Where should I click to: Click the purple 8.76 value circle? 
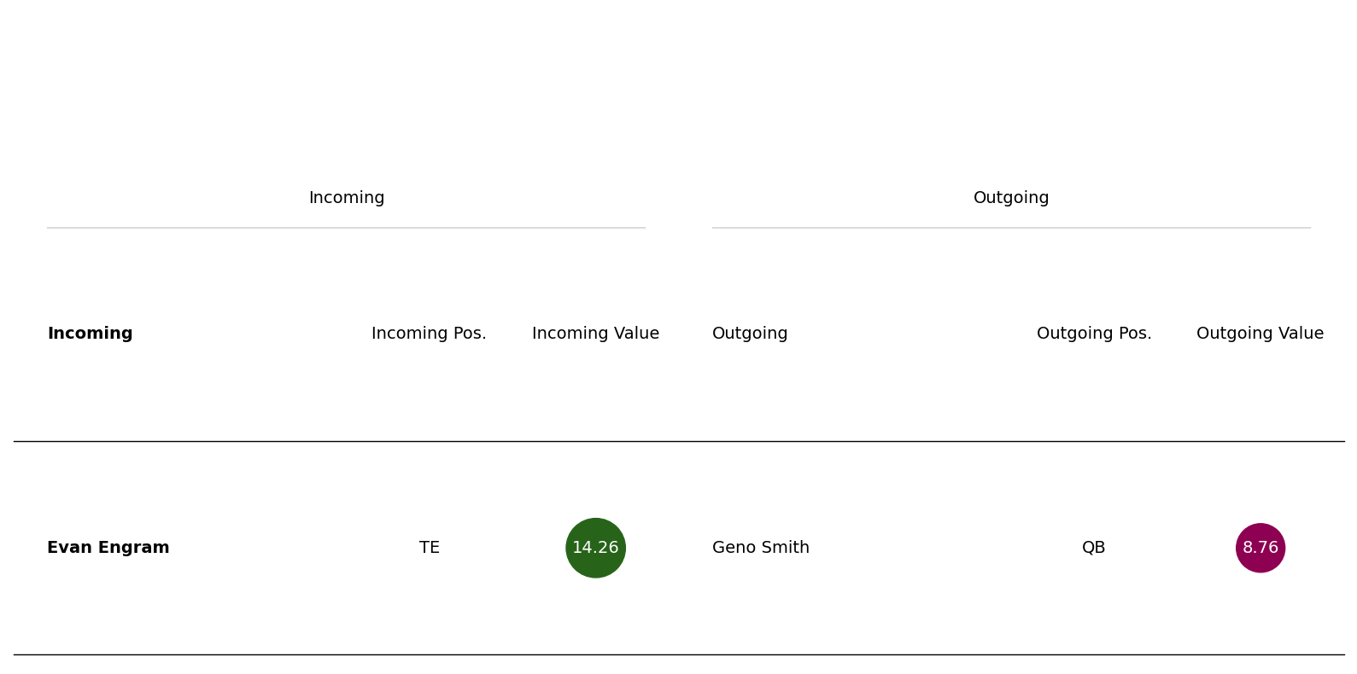tap(1260, 548)
